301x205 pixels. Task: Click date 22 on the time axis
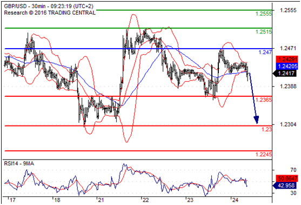coord(145,200)
